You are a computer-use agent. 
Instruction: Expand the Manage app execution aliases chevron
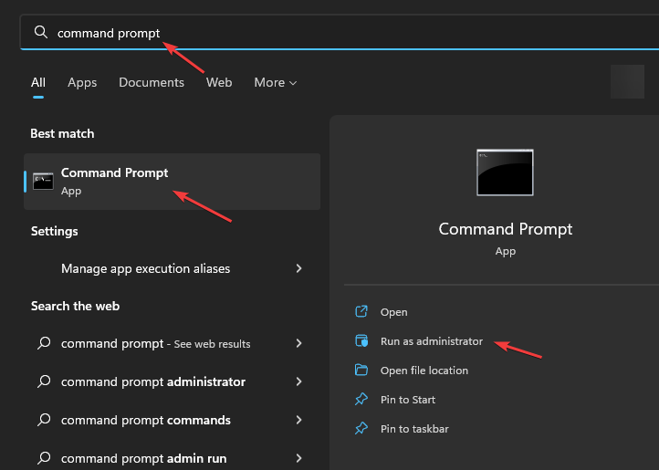pos(298,268)
